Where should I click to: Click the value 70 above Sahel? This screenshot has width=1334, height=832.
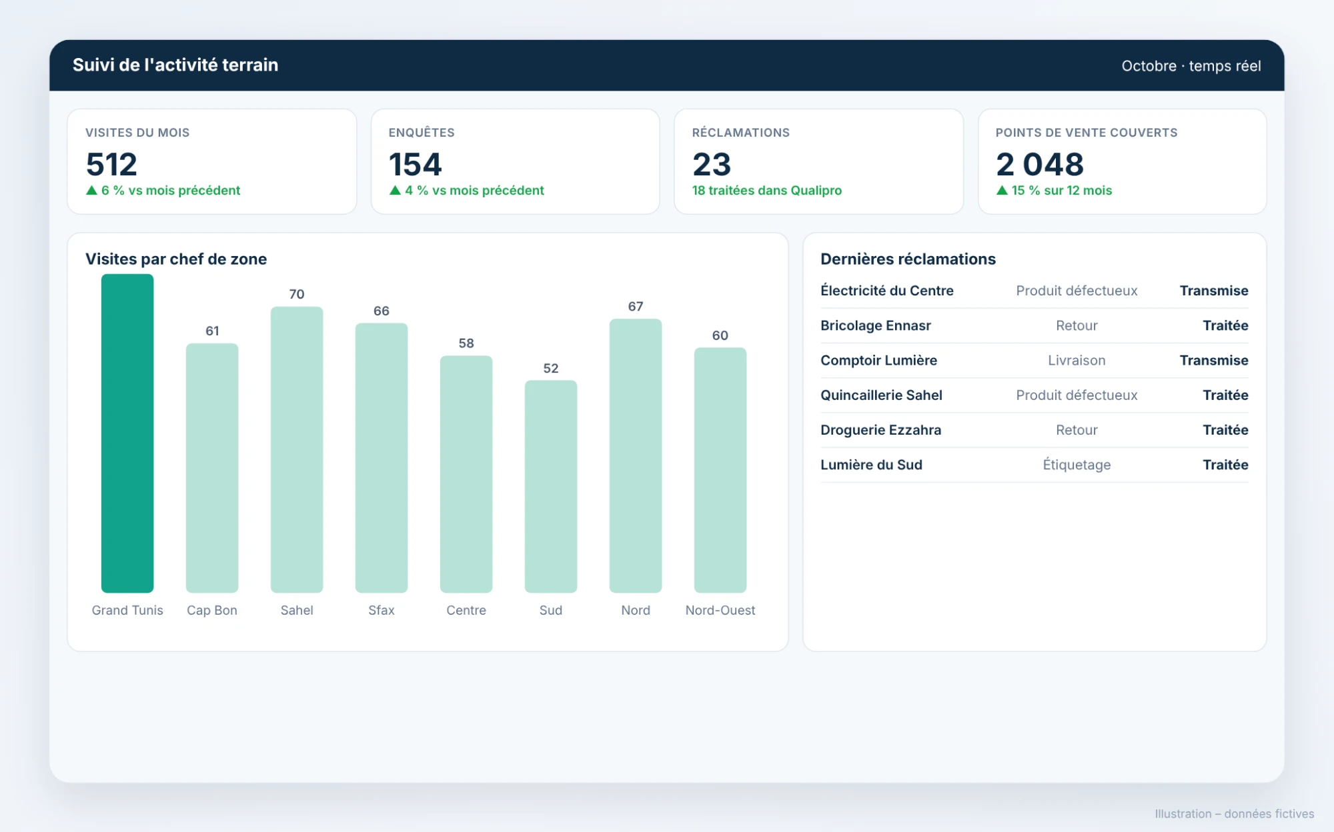coord(297,294)
